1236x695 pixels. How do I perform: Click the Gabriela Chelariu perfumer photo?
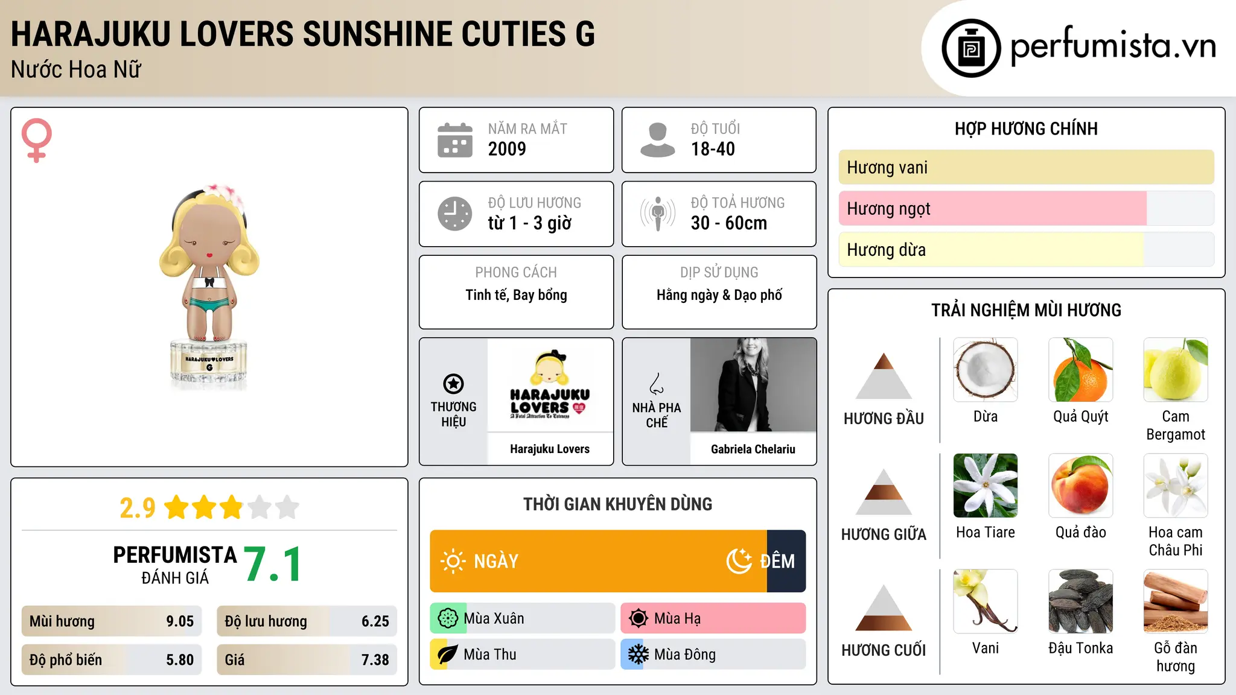tap(753, 385)
